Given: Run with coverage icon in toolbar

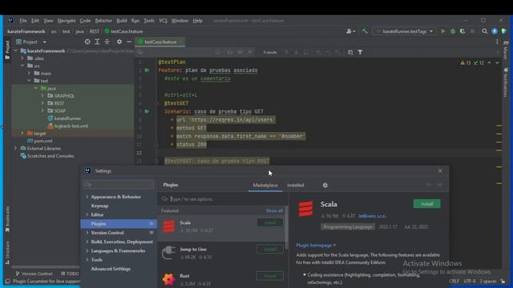Looking at the screenshot, I should pyautogui.click(x=463, y=31).
